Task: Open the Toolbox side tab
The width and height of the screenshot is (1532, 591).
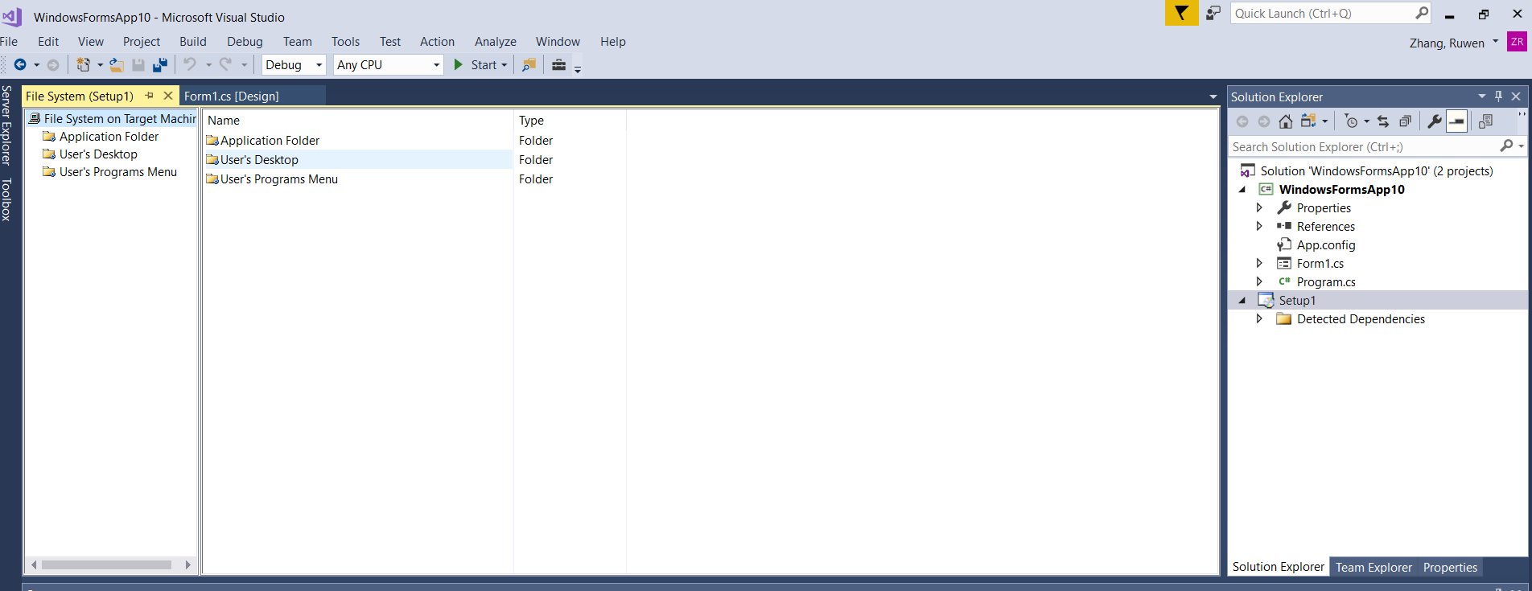Action: tap(6, 199)
